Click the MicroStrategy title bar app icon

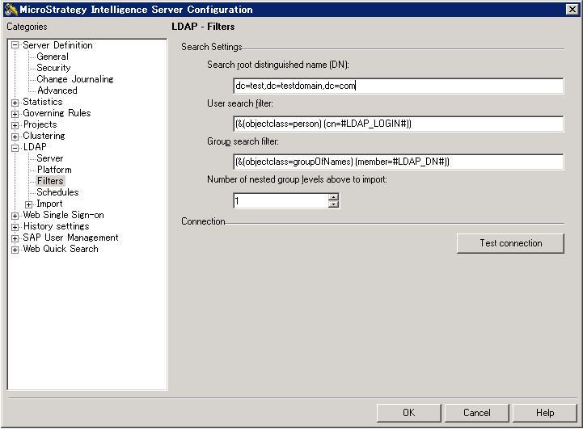11,10
